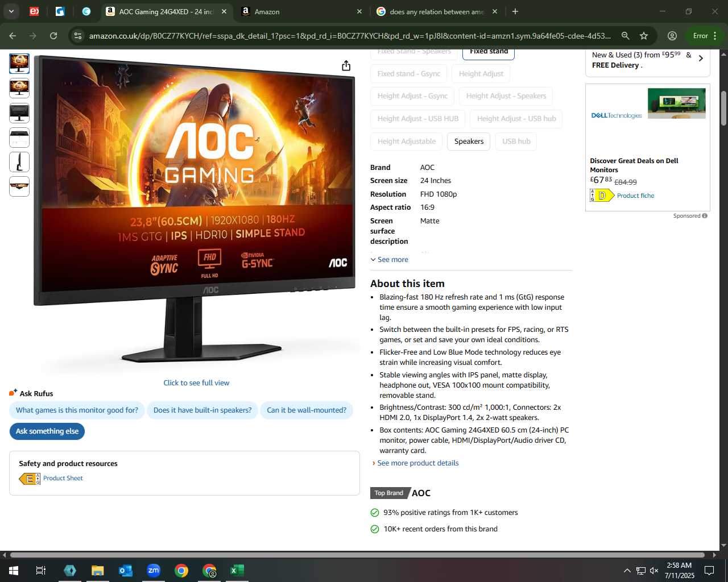Click the share icon above product image
728x582 pixels.
346,66
